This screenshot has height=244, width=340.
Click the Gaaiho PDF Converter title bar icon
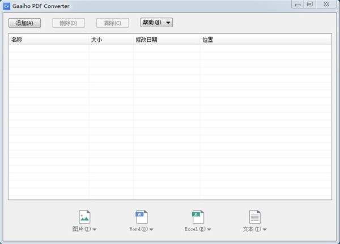point(7,6)
